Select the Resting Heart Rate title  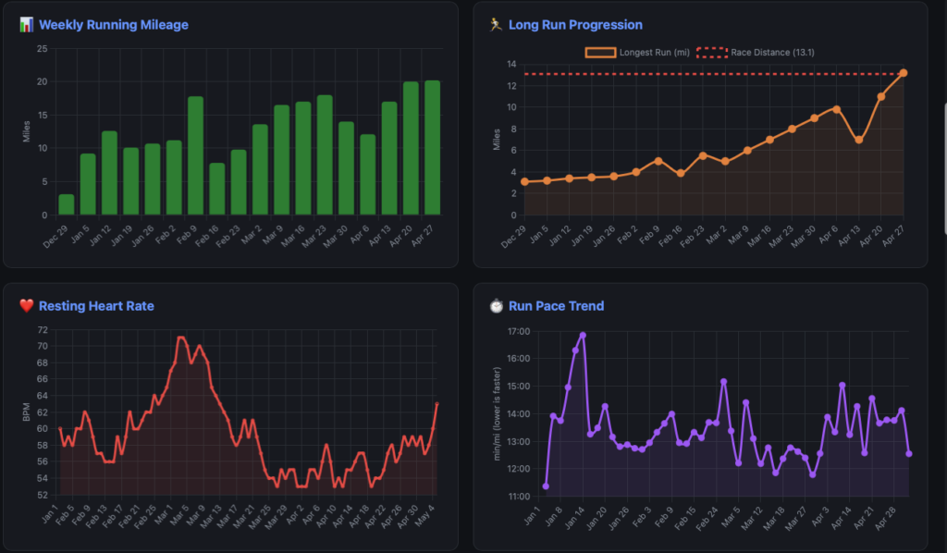[x=96, y=306]
